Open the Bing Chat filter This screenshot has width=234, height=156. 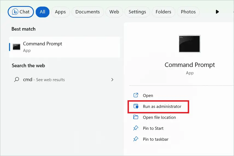(x=21, y=12)
